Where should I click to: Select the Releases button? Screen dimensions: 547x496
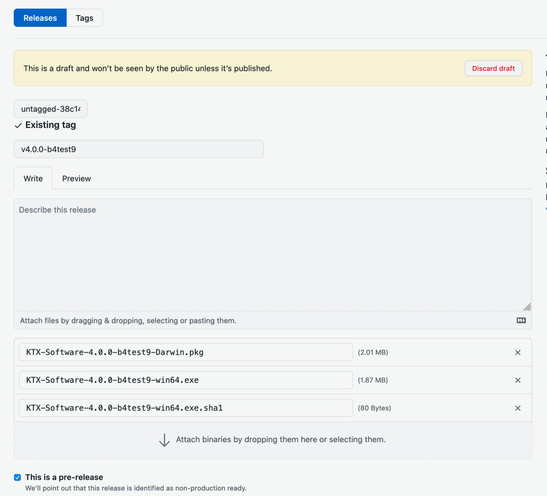pos(40,18)
